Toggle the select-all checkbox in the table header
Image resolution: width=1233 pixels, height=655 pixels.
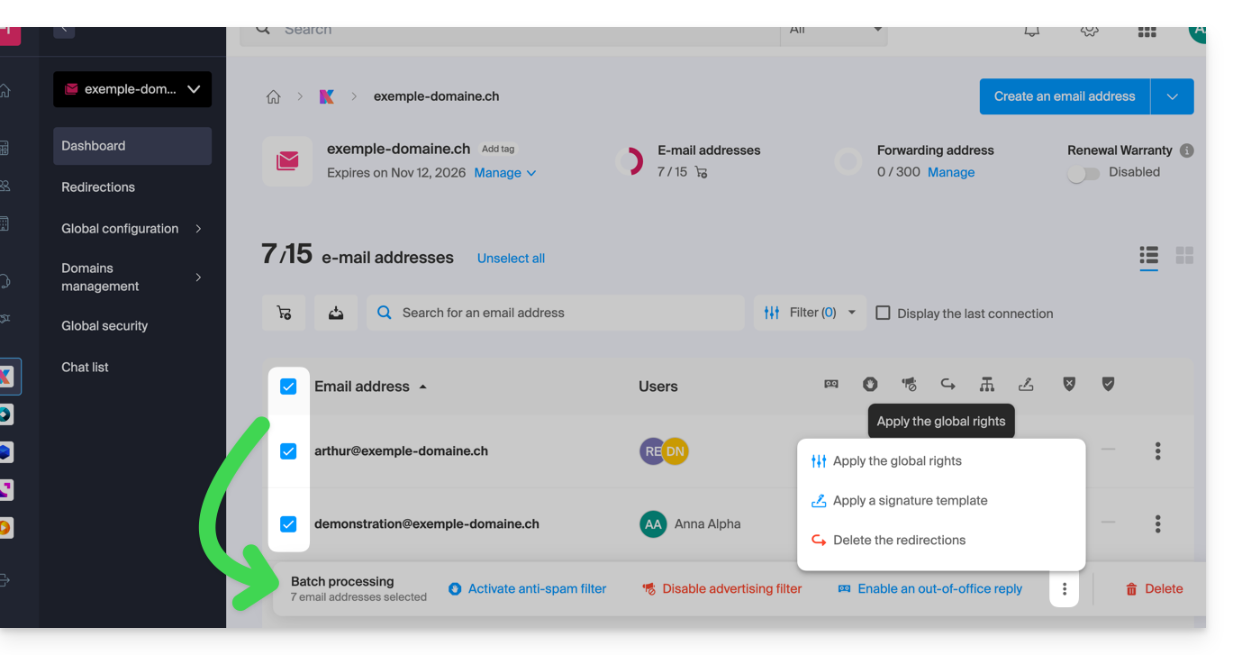[x=288, y=387]
